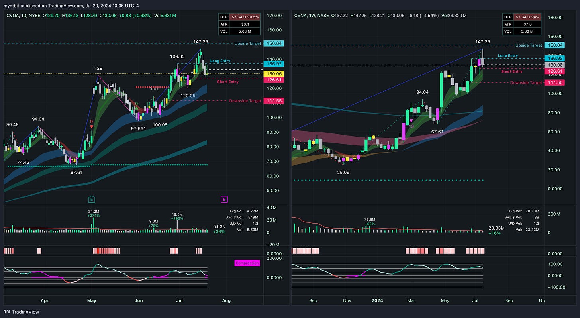Click the 111.55 downside target tag on daily axis
Image resolution: width=580 pixels, height=318 pixels.
273,101
